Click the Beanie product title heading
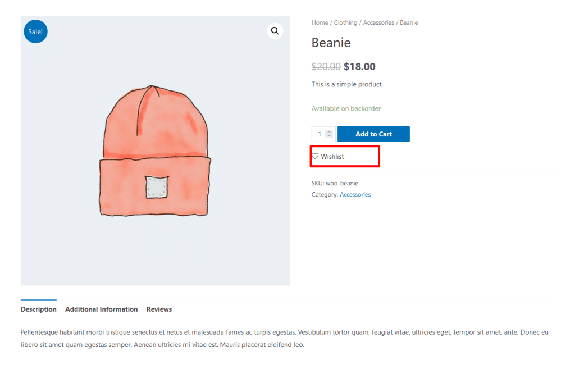 pos(331,43)
